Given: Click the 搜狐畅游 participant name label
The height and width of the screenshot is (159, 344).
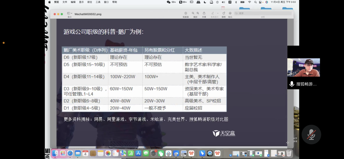Looking at the screenshot, I should click(x=306, y=84).
